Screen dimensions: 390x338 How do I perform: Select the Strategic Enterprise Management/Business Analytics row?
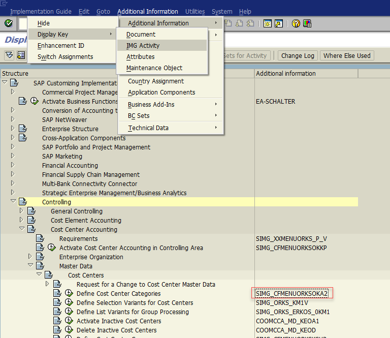(x=114, y=193)
